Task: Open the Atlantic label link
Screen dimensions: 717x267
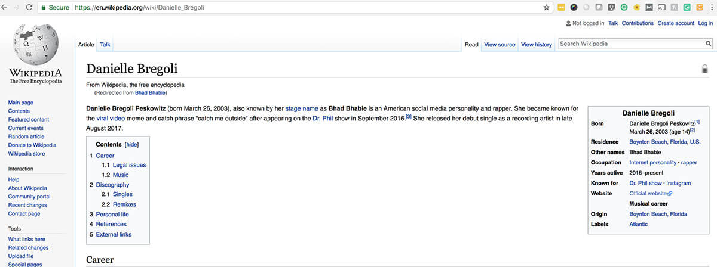Action: click(639, 224)
